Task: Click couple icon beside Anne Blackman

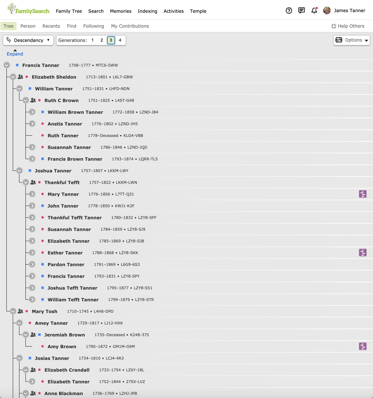Action: (x=33, y=393)
